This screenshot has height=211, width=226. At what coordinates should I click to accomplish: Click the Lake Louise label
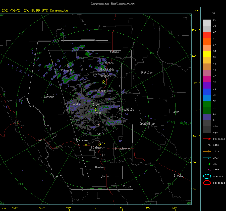(19, 123)
